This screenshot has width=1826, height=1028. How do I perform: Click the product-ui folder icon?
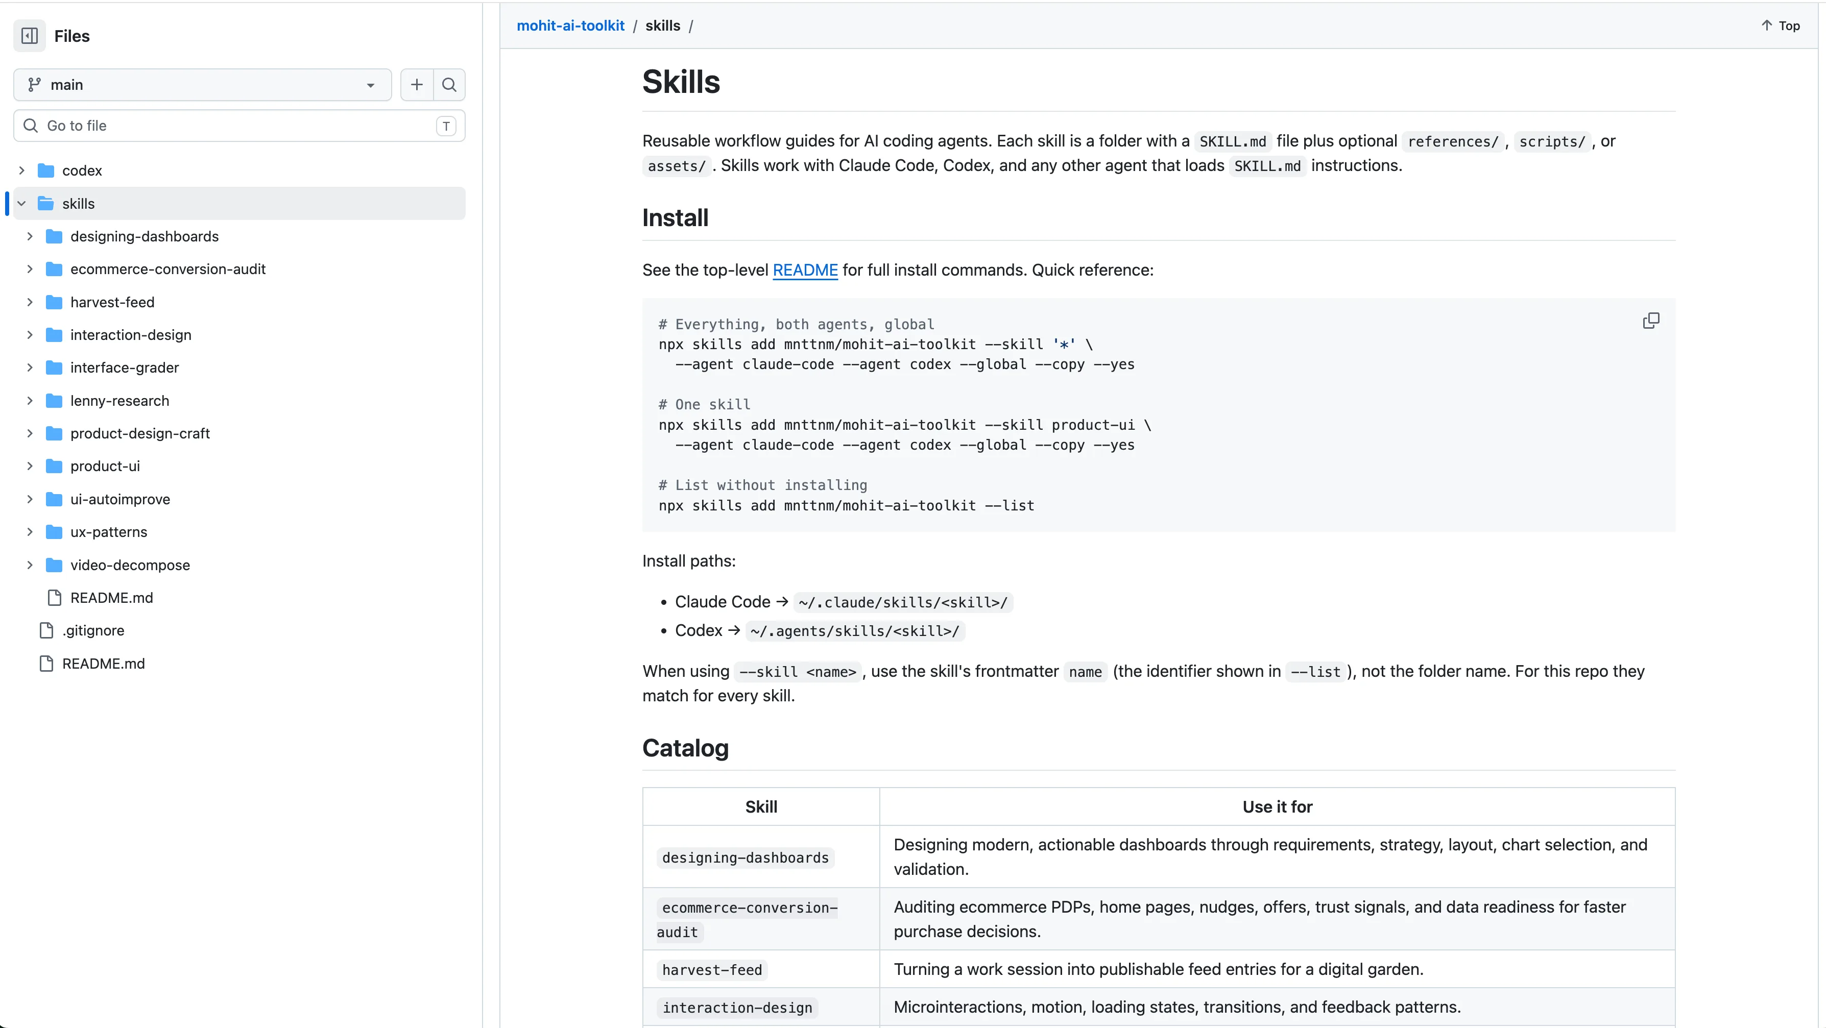click(x=54, y=466)
